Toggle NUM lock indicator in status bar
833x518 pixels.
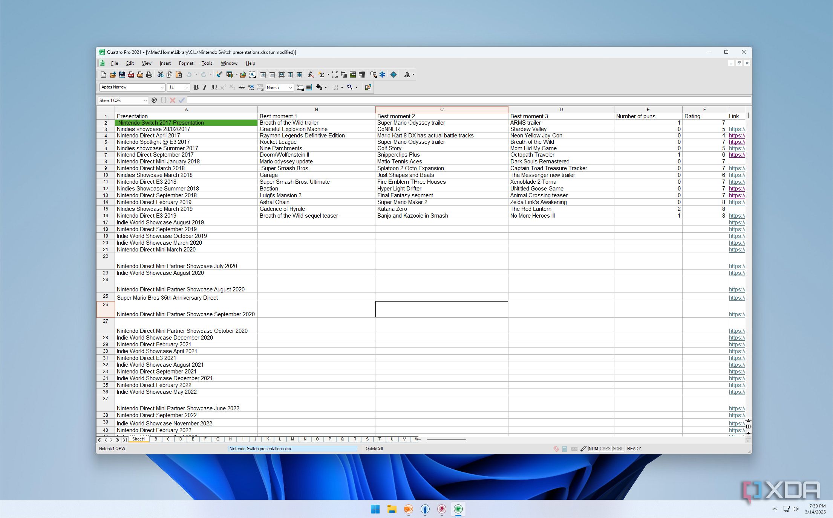click(x=593, y=449)
